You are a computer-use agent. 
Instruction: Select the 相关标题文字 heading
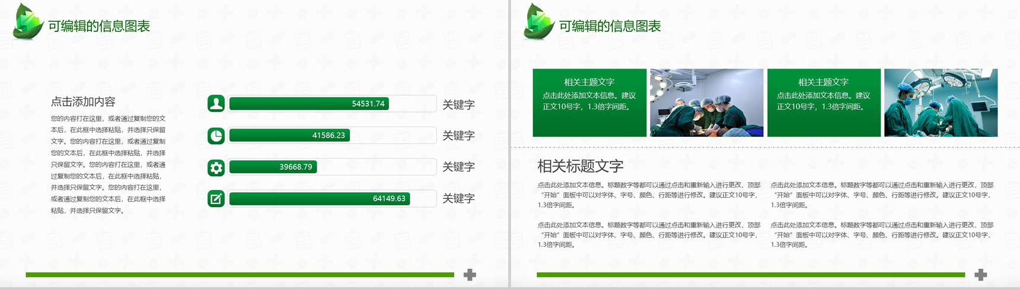pos(580,166)
